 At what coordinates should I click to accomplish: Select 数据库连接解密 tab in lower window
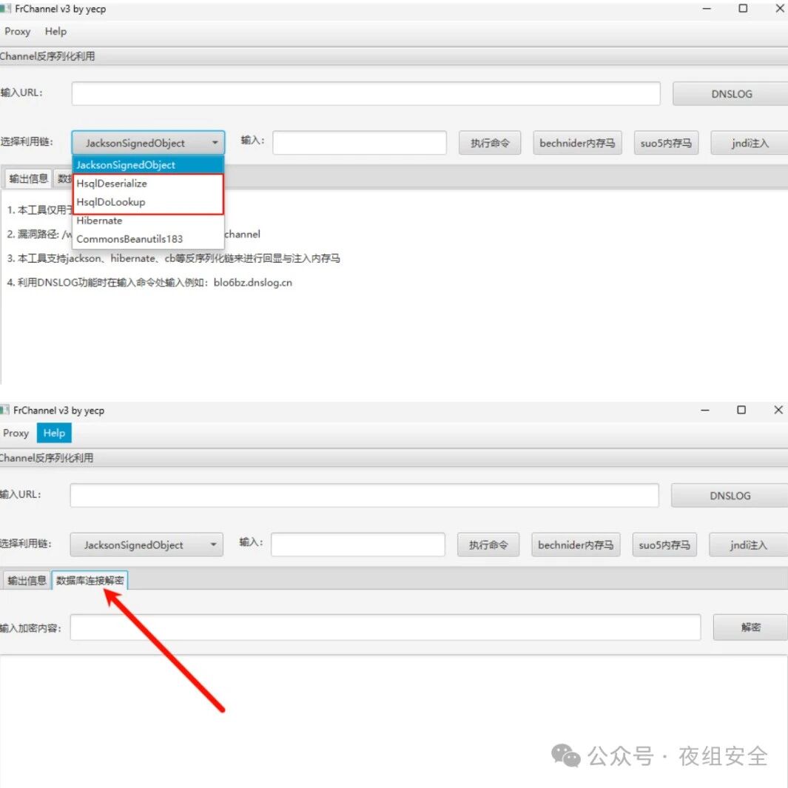click(x=90, y=580)
